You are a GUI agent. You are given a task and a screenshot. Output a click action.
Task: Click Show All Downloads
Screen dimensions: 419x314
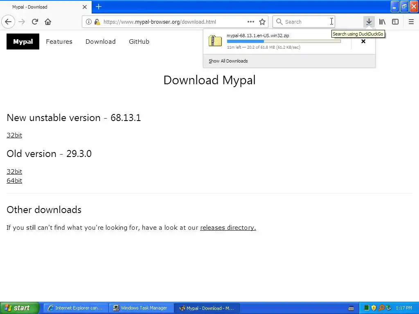pyautogui.click(x=228, y=61)
